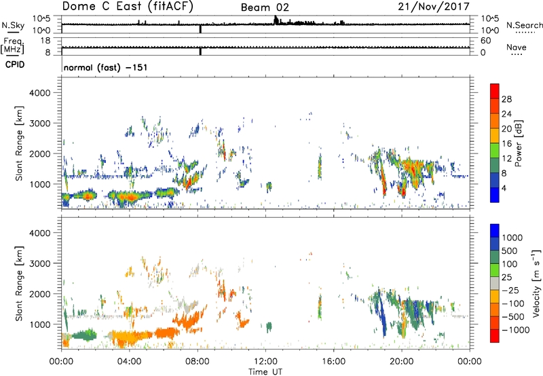543x376 pixels.
Task: Click the '20:00' time axis tick
Action: click(x=402, y=362)
